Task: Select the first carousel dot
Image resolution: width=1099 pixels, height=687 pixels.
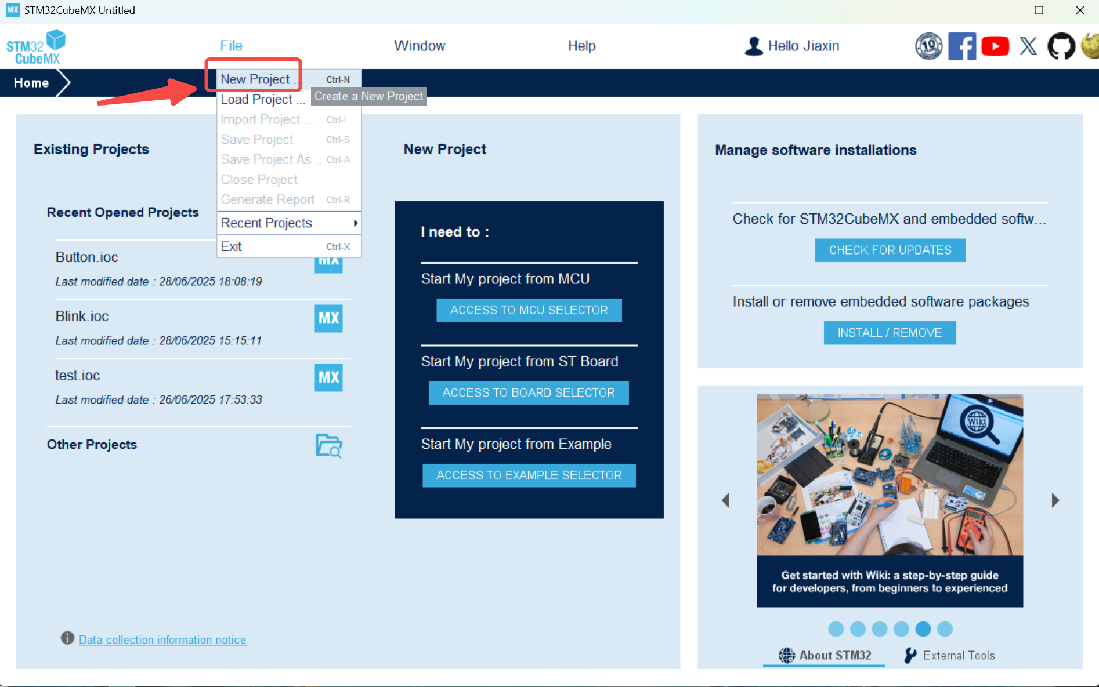Action: point(836,629)
